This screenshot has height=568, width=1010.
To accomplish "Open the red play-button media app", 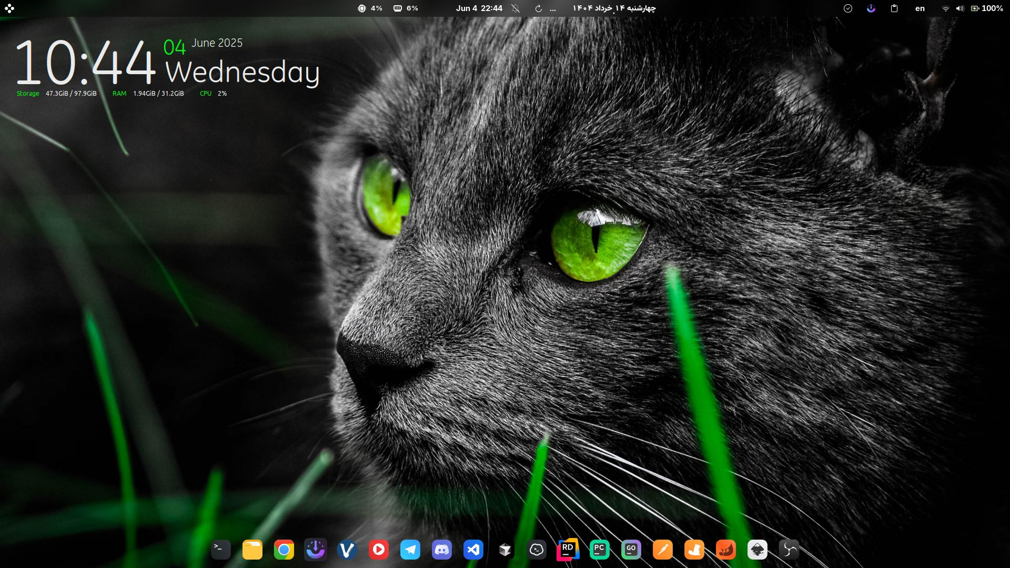I will (379, 550).
